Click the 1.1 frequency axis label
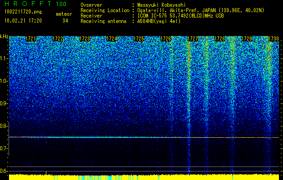Viewport: 283px width, 180px height. (4, 58)
